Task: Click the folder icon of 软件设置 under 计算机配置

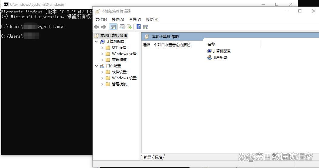Action: [x=108, y=48]
